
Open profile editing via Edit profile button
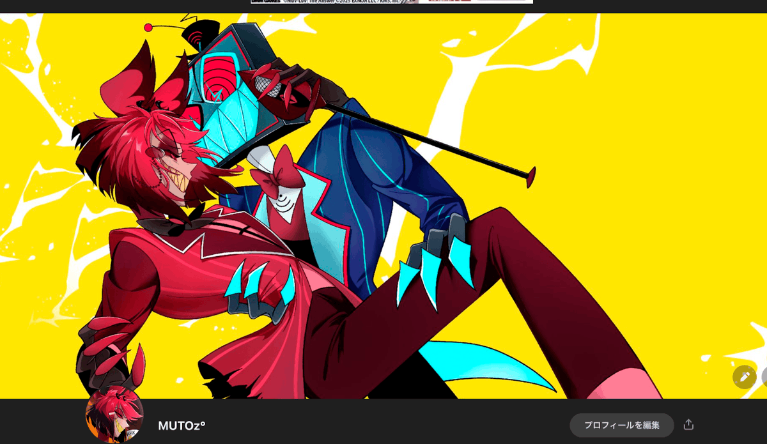point(621,425)
